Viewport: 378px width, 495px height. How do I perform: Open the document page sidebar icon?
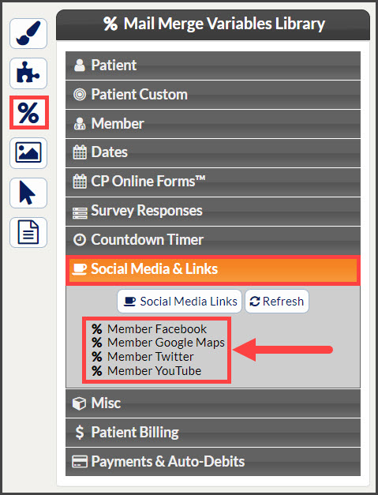[28, 232]
